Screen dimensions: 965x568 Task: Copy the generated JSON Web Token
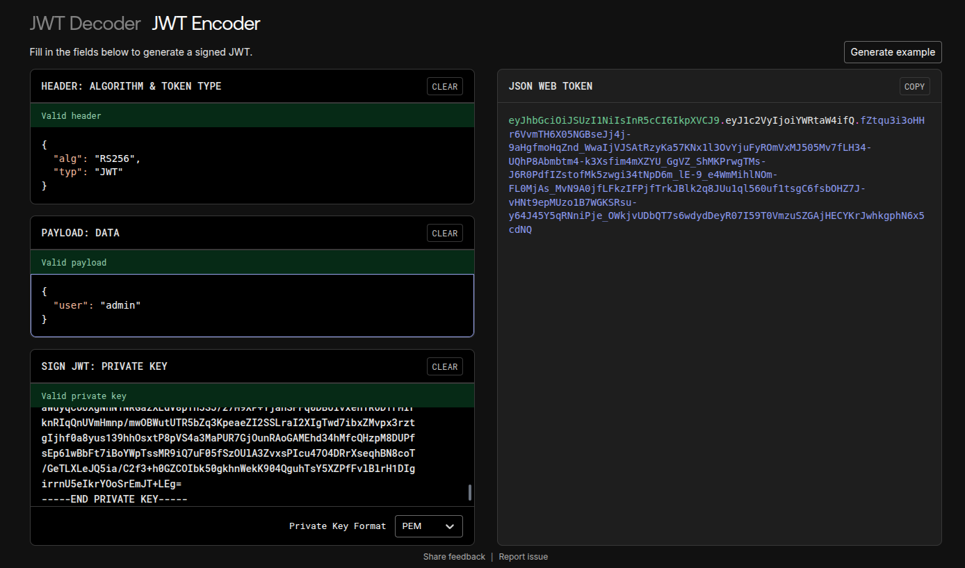pos(914,87)
